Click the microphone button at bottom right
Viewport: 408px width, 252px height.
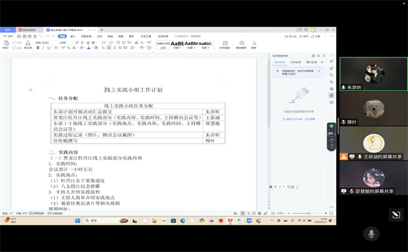(x=371, y=234)
